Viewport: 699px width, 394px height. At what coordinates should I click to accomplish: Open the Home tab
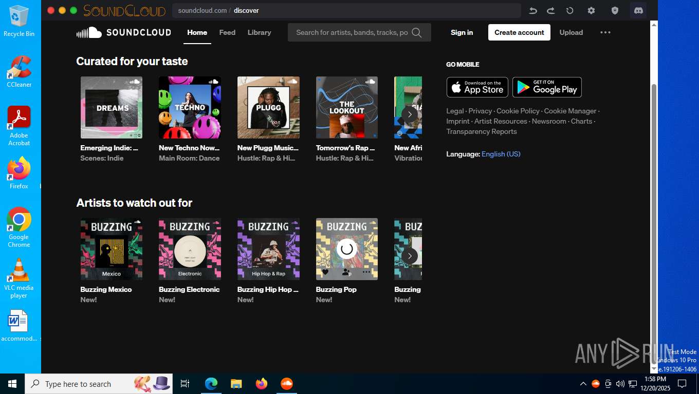(x=197, y=32)
